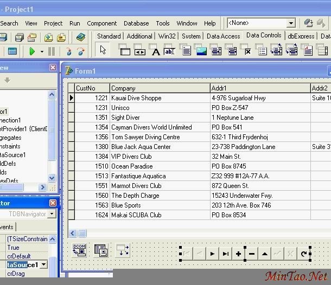Click the navigator's Insert record plus button
This screenshot has height=285, width=331.
click(238, 254)
